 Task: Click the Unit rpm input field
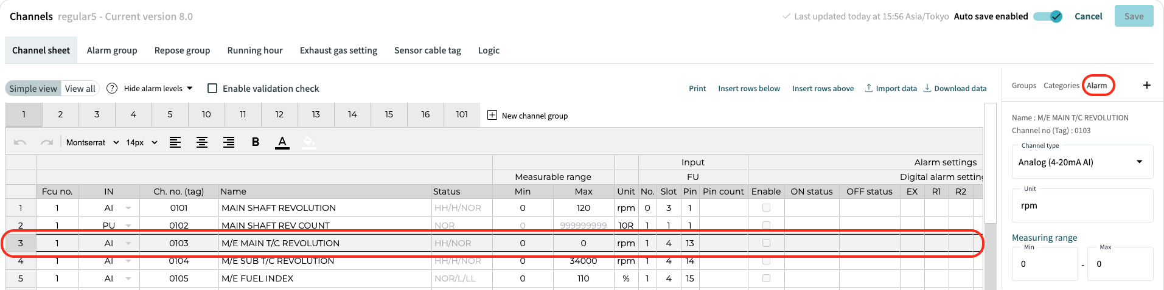point(1082,205)
